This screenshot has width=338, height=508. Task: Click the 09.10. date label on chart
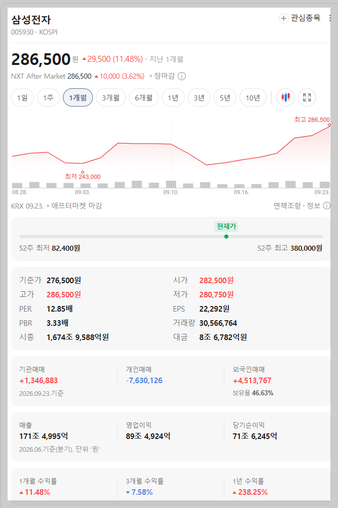click(171, 192)
